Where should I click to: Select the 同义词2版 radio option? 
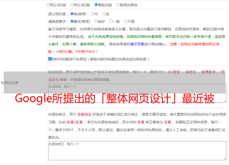pyautogui.click(x=72, y=5)
